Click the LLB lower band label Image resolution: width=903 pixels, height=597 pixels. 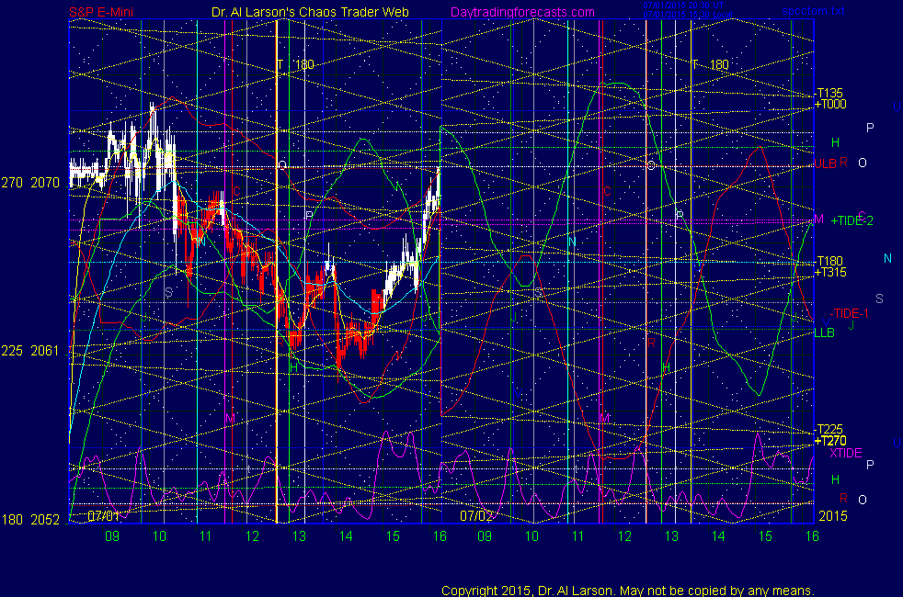click(x=824, y=332)
